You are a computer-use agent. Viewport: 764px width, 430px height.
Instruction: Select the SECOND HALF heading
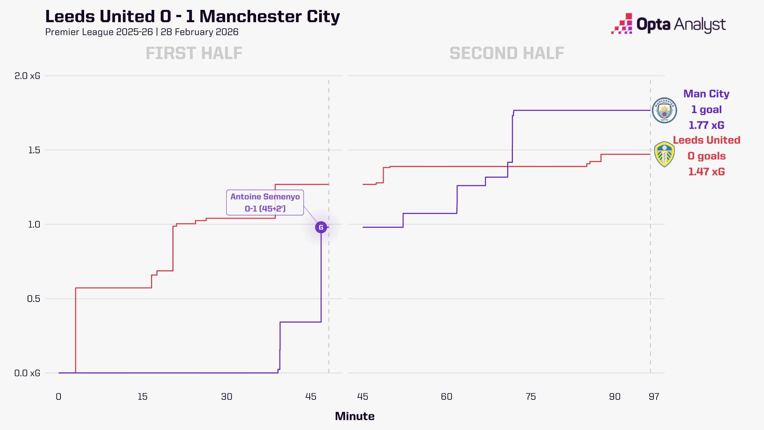click(x=506, y=54)
